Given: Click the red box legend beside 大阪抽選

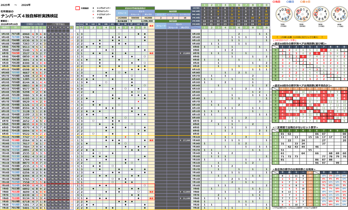Looking at the screenshot, I should [77, 8].
